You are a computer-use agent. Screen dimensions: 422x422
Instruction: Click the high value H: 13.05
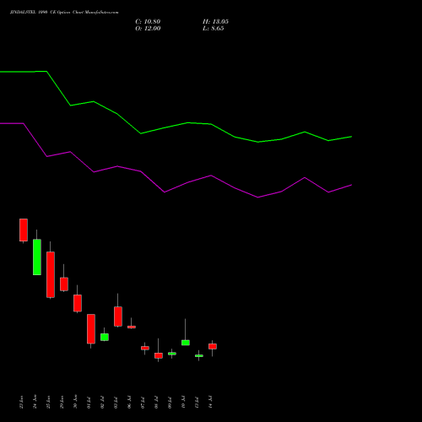215,22
